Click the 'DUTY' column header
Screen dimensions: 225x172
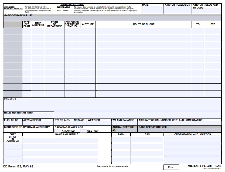tap(13, 134)
